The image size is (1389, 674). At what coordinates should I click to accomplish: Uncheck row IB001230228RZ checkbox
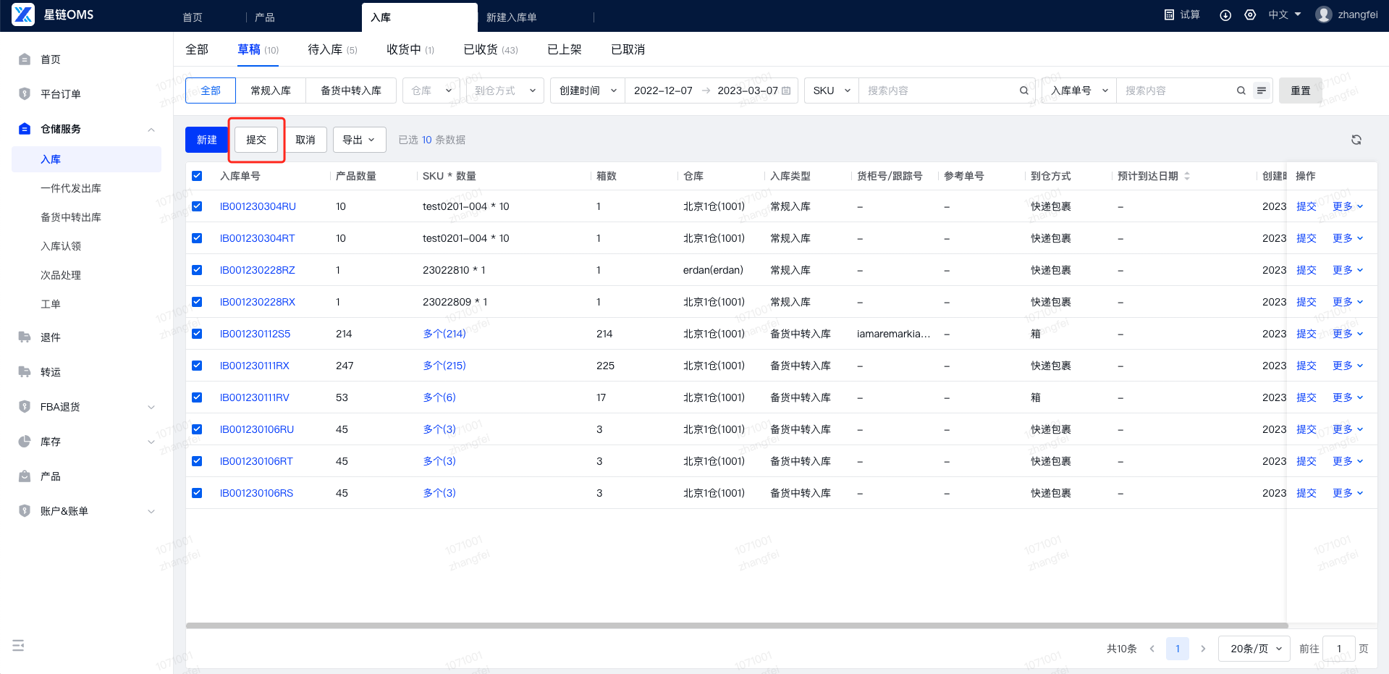197,270
